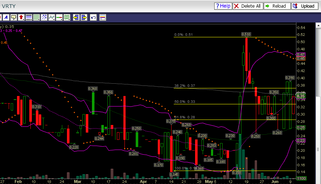Screen dimensions: 321x184
Task: Select the parallel blue arrows tool
Action: [44, 17]
